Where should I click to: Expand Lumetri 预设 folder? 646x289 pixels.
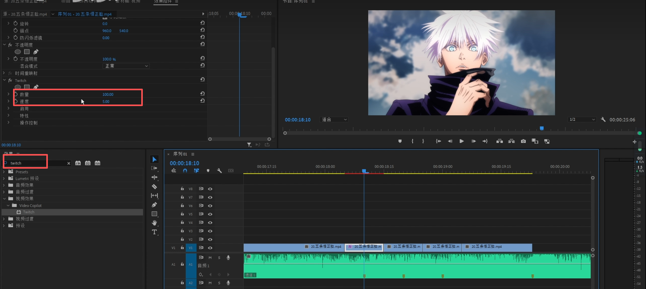point(4,179)
